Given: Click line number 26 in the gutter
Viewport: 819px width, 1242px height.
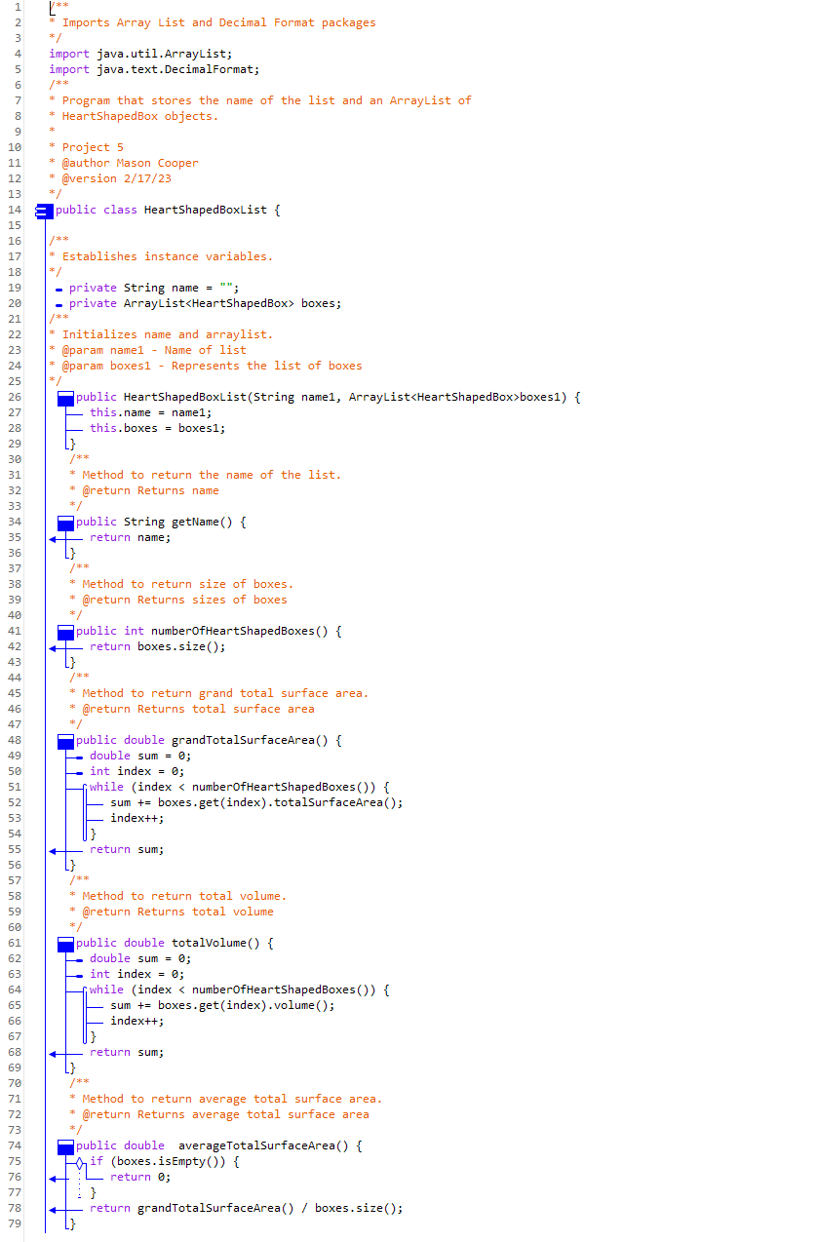Looking at the screenshot, I should tap(15, 397).
